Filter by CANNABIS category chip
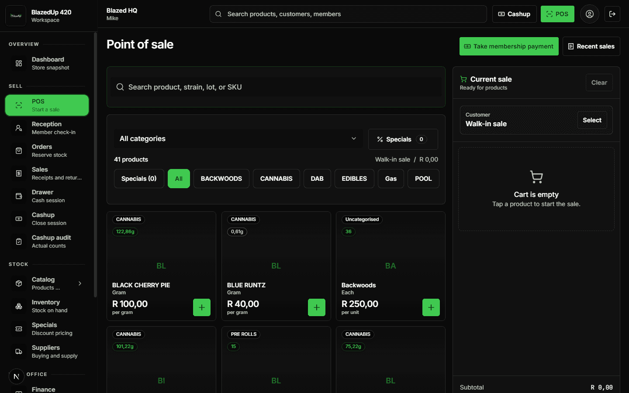This screenshot has height=393, width=629. [x=276, y=179]
